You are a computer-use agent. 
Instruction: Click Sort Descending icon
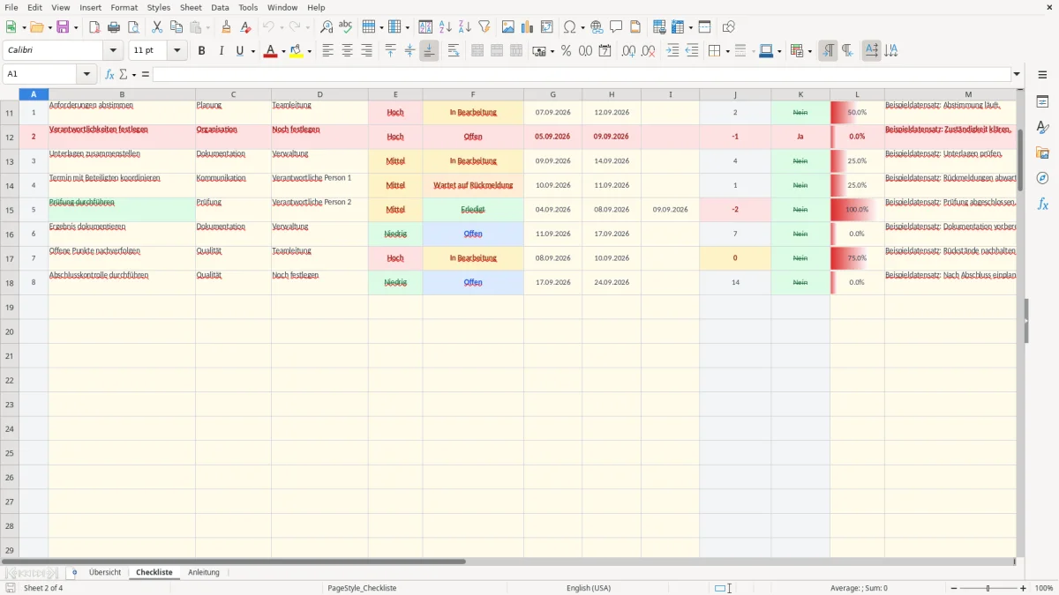465,27
